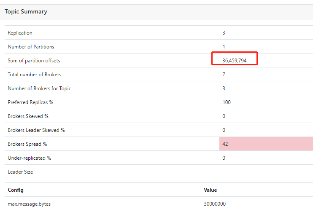Click the pink Brokers Spread cell showing 42
The width and height of the screenshot is (313, 217).
coord(266,144)
